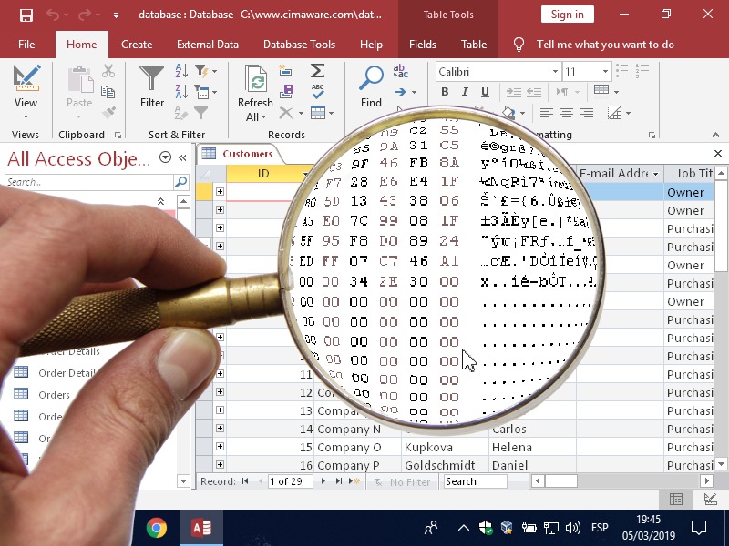
Task: Click the ESP language indicator
Action: [x=600, y=528]
